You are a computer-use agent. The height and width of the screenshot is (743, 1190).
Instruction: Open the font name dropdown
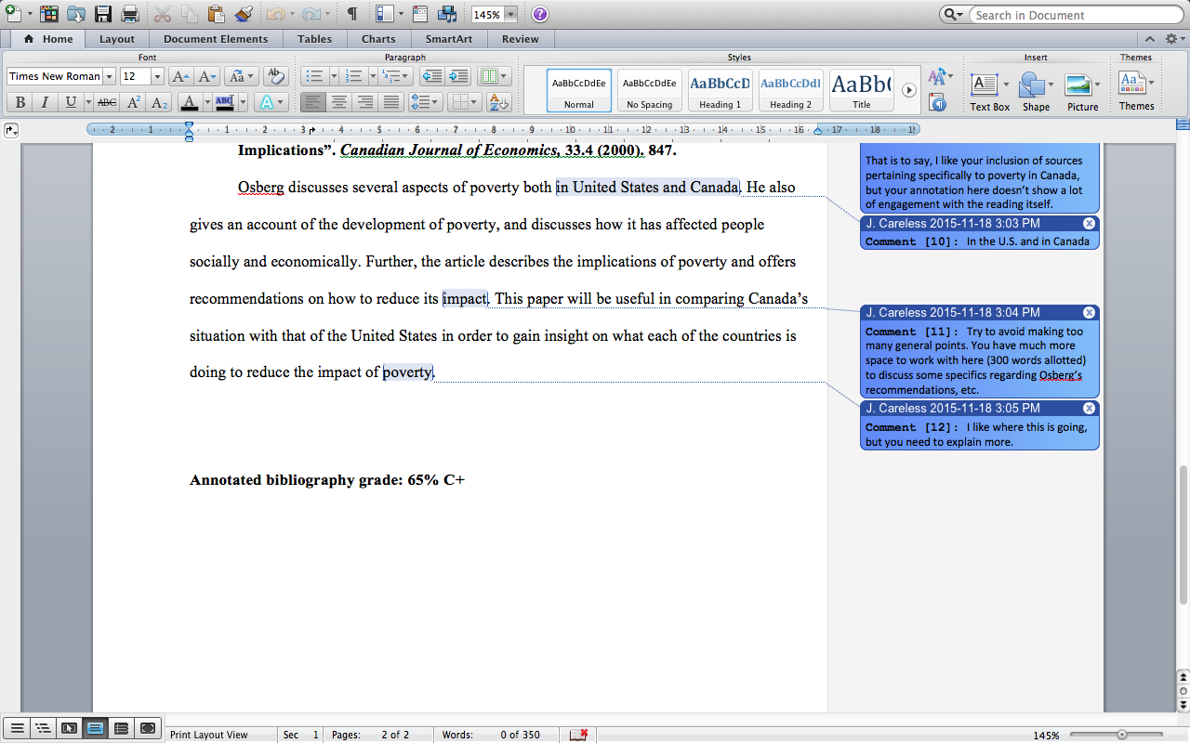tap(109, 76)
